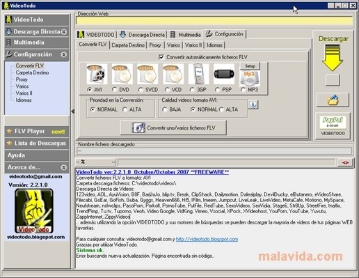Screen dimensions: 359x278
Task: Click the Setup button above Mp3
Action: click(x=250, y=66)
